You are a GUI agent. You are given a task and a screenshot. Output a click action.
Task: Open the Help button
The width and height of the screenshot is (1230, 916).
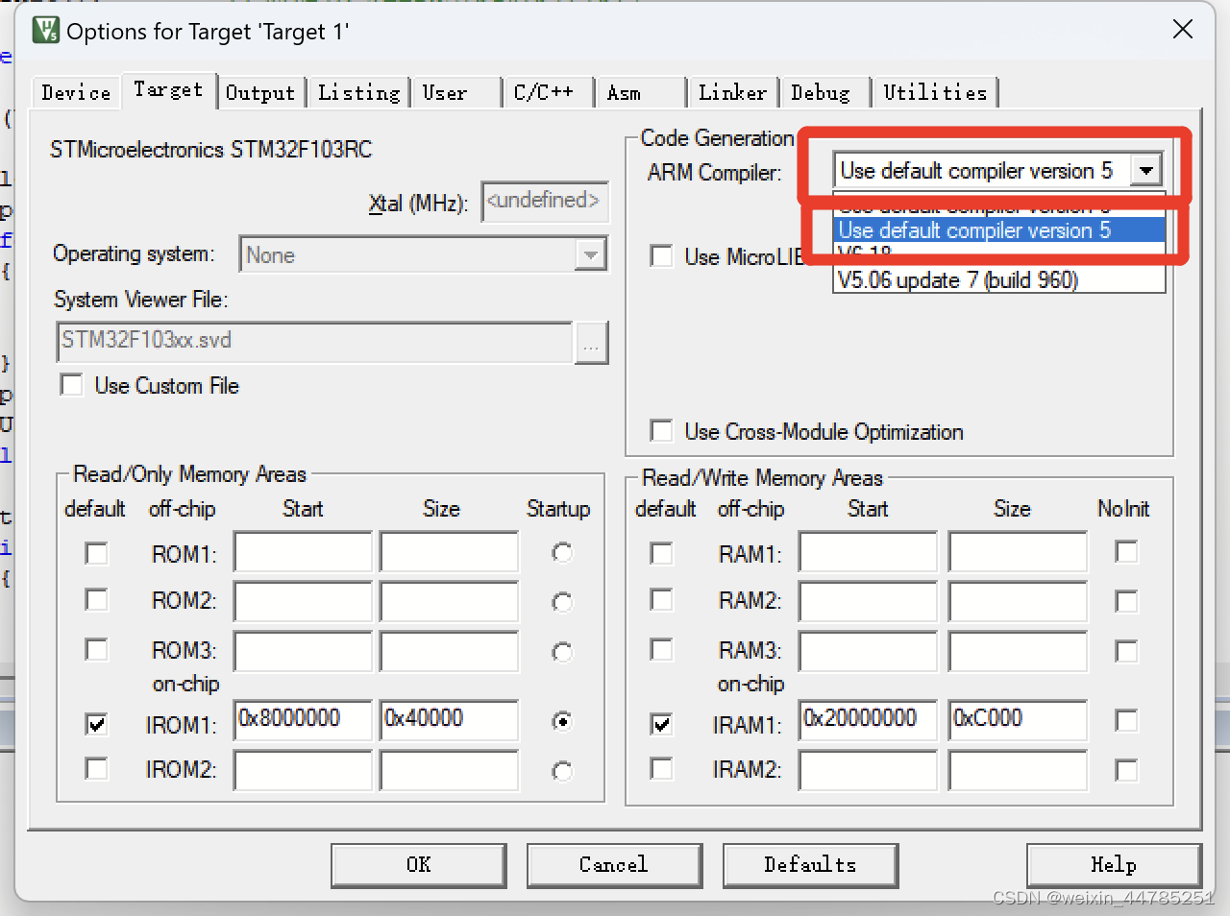click(x=1114, y=865)
